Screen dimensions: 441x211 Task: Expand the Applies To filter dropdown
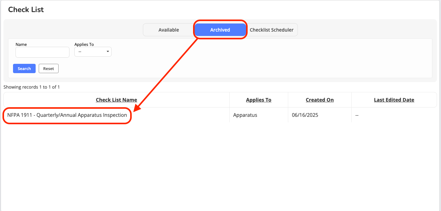93,52
